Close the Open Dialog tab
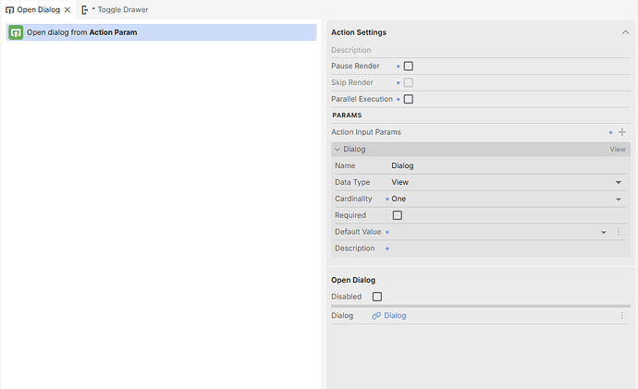The image size is (638, 389). click(x=67, y=9)
